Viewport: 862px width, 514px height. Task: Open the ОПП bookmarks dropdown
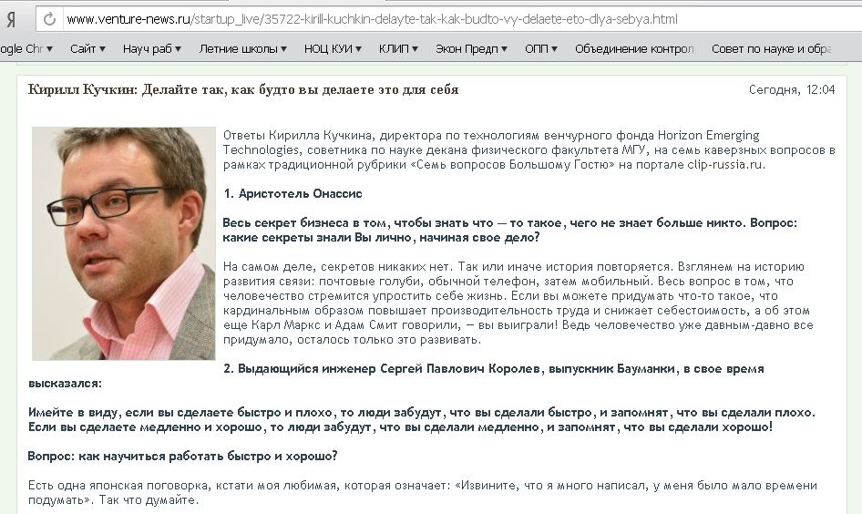click(541, 49)
